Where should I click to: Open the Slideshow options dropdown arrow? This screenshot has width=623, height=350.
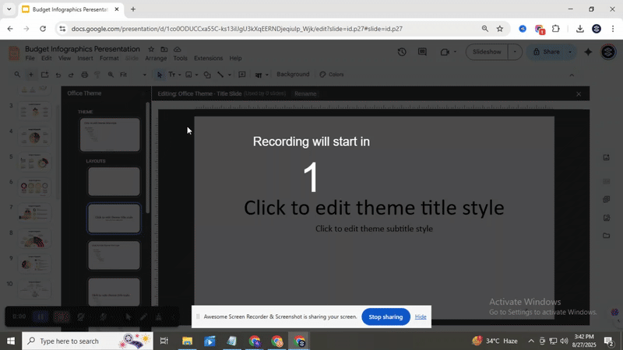point(515,52)
